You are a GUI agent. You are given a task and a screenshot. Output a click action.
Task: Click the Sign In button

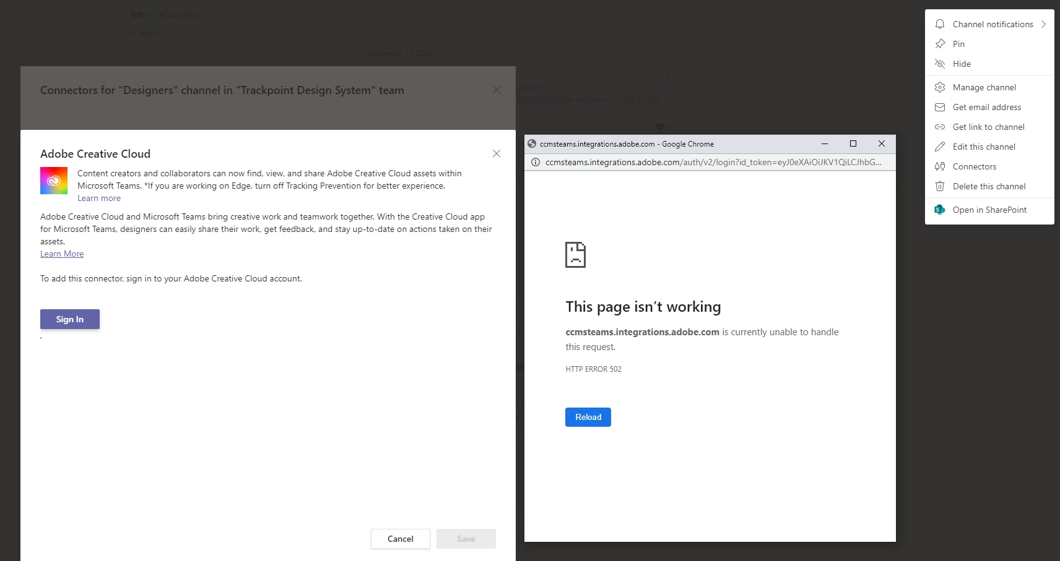click(70, 319)
